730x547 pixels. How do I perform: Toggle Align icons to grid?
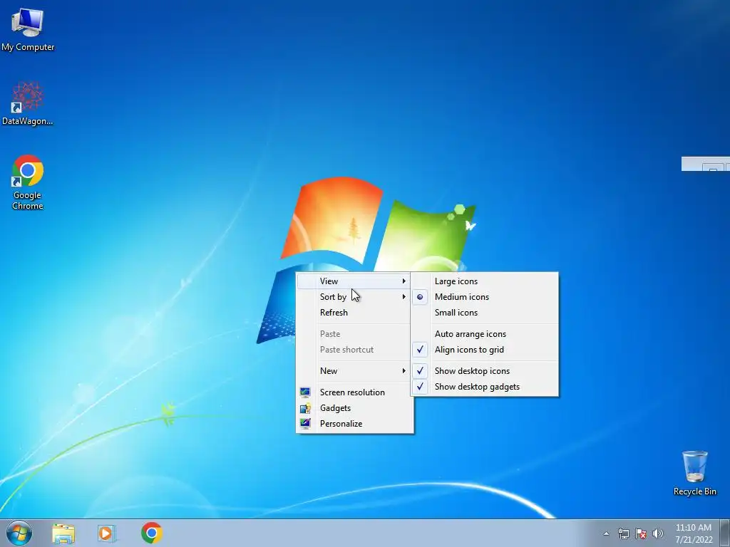pos(485,349)
